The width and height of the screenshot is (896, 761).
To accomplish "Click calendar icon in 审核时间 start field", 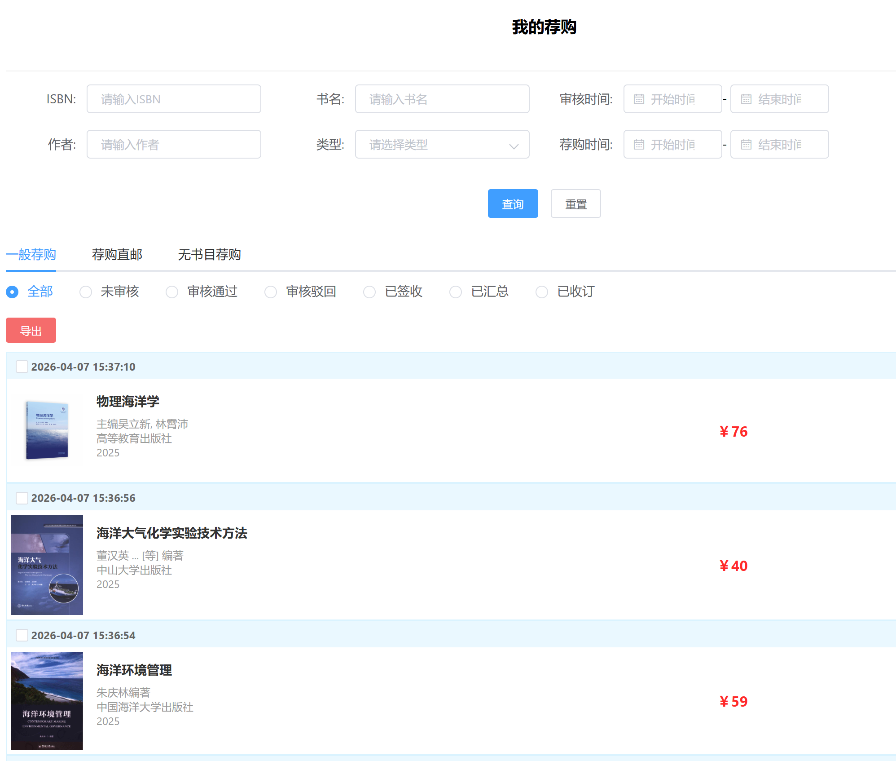I will 639,99.
